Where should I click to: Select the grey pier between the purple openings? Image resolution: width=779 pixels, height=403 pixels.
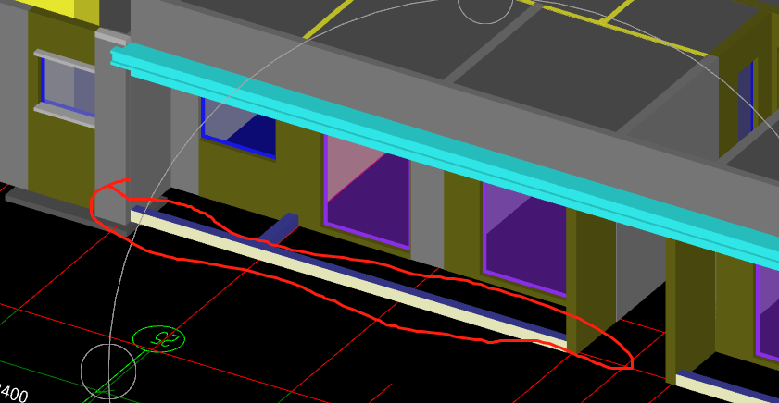(x=427, y=214)
